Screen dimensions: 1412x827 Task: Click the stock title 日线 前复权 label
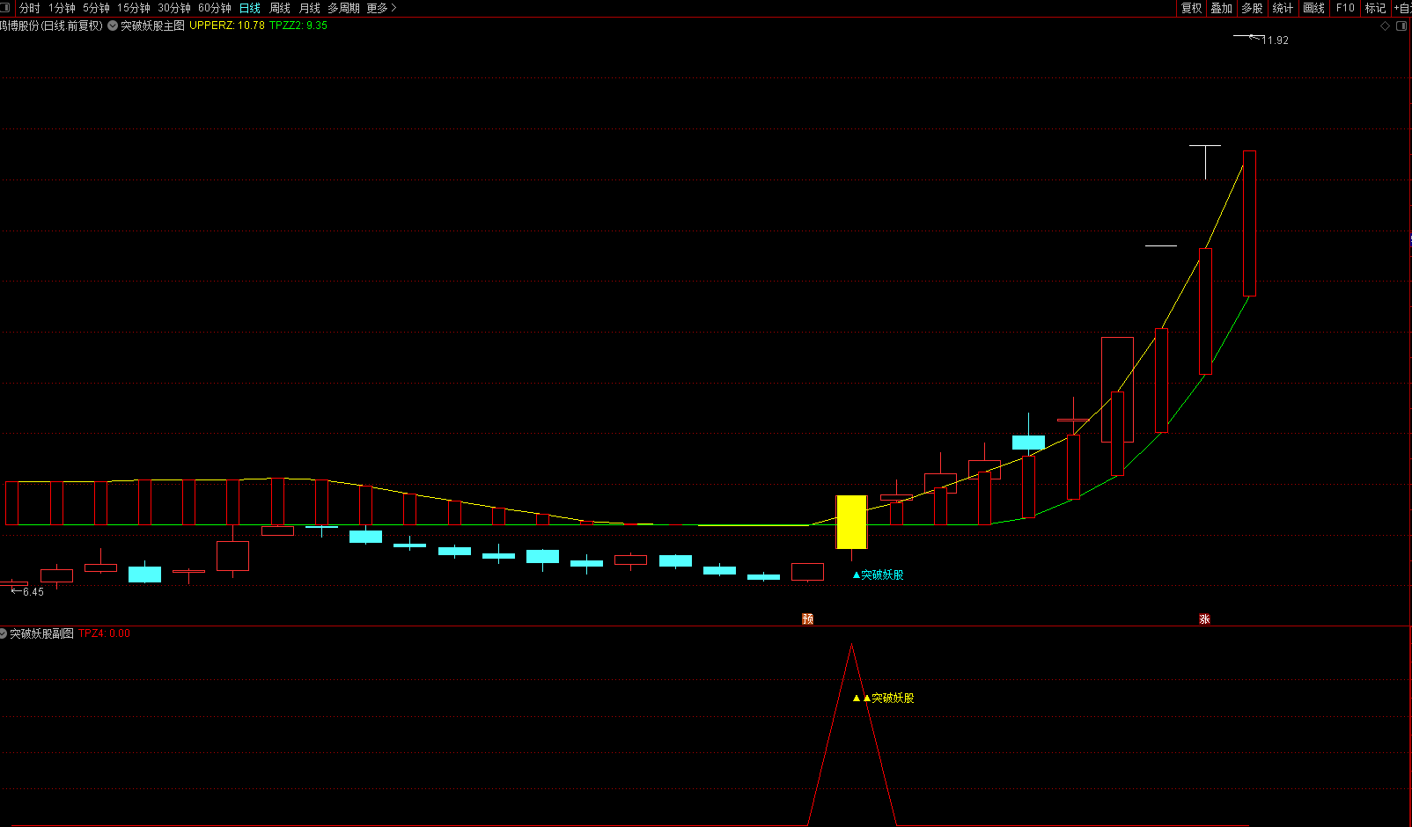coord(51,26)
